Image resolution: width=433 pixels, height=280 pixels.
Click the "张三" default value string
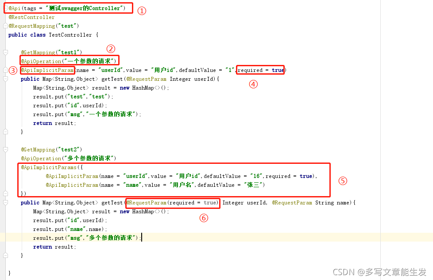click(253, 185)
